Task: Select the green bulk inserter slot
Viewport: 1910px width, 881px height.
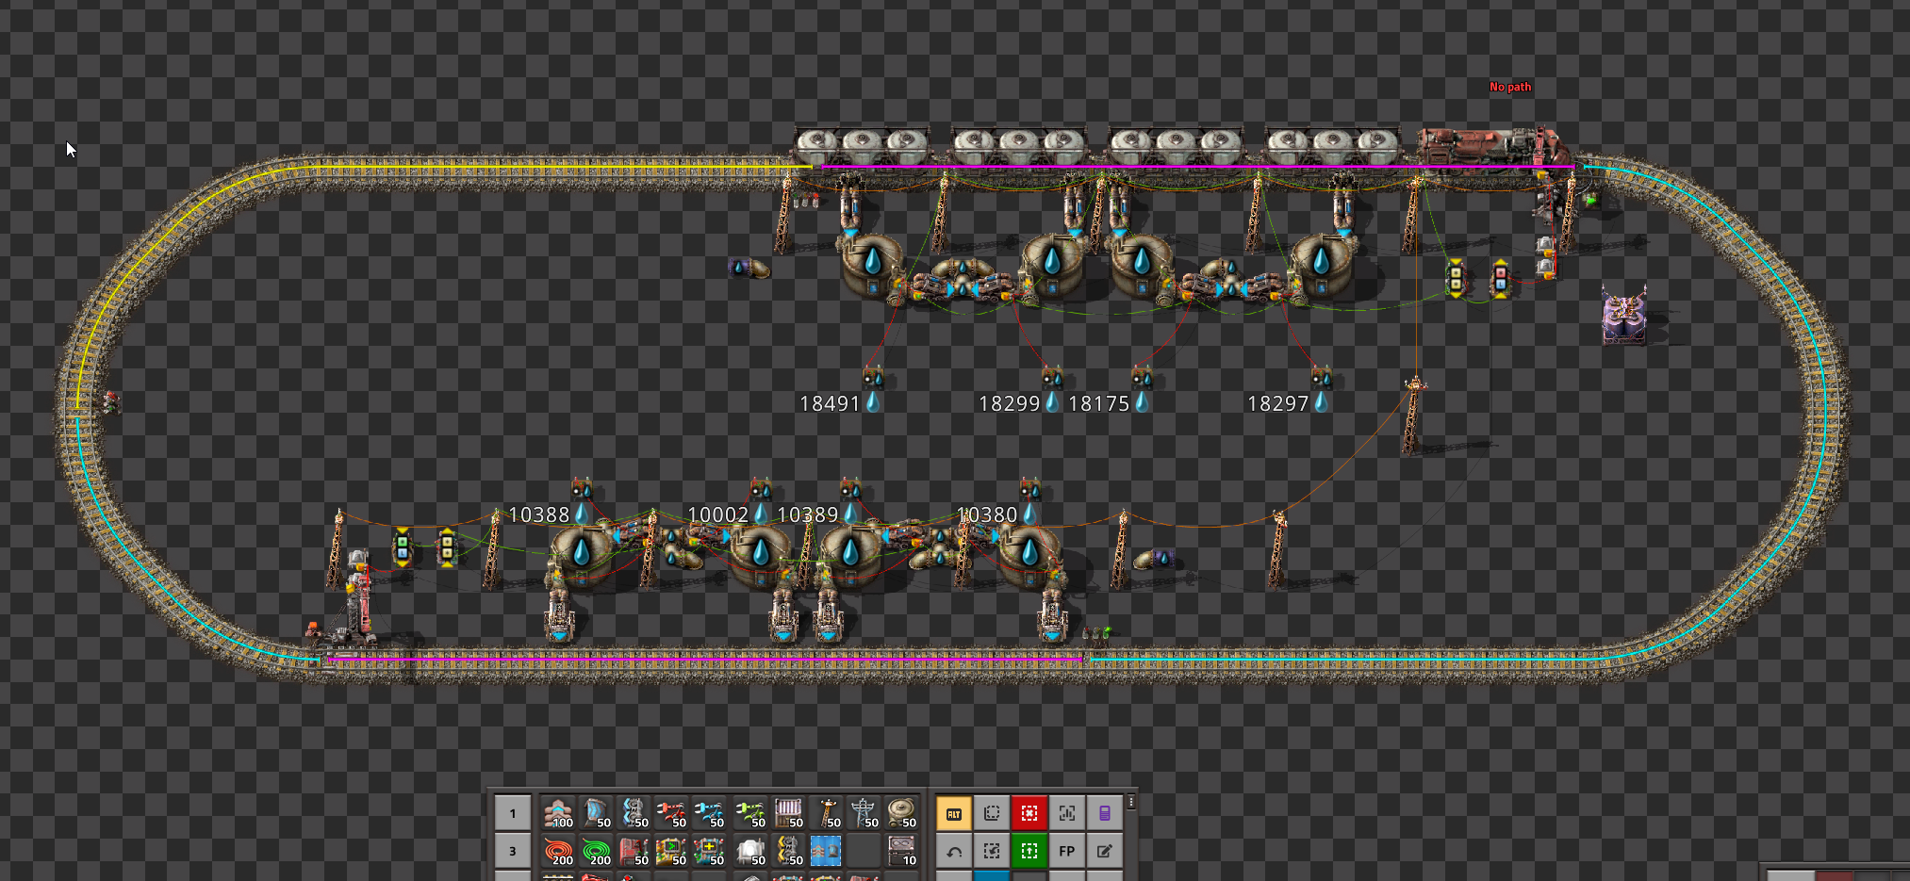Action: [x=750, y=813]
